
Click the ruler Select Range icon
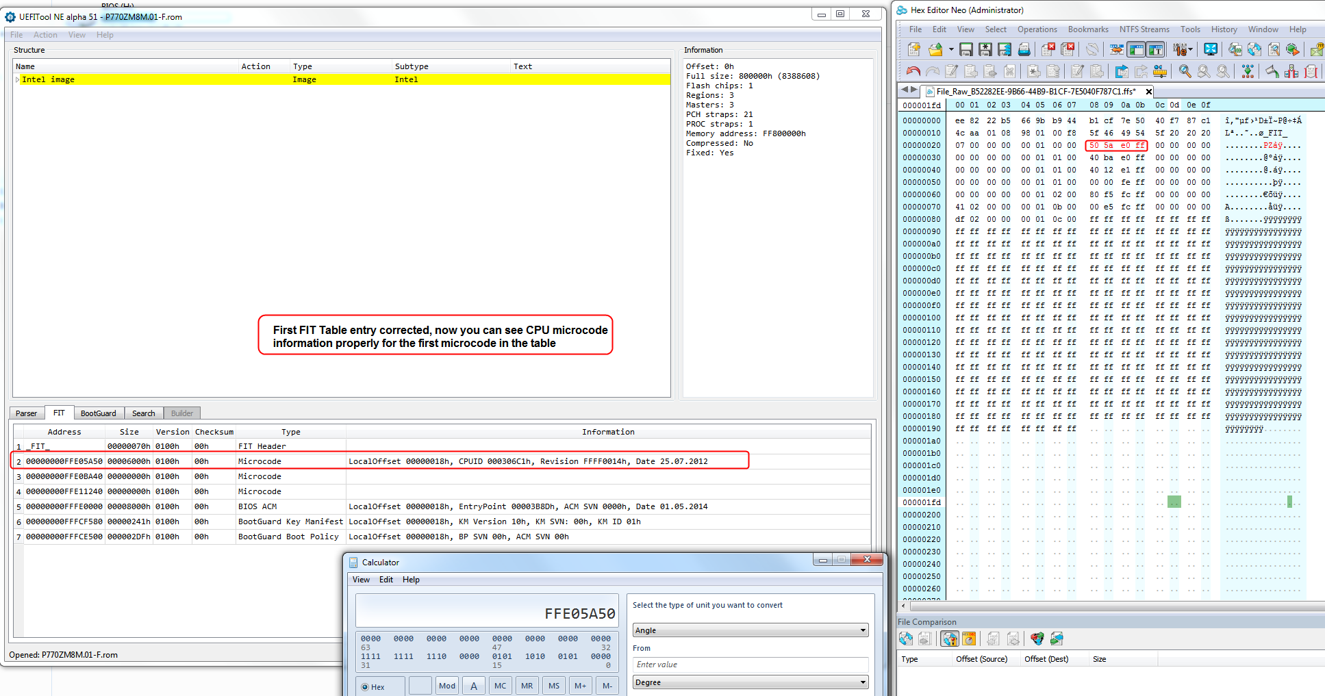[1160, 71]
